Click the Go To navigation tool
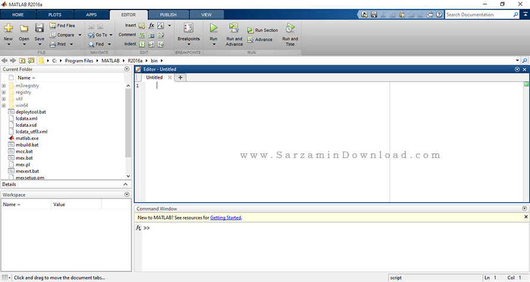Screen dimensions: 530x282 (98, 35)
